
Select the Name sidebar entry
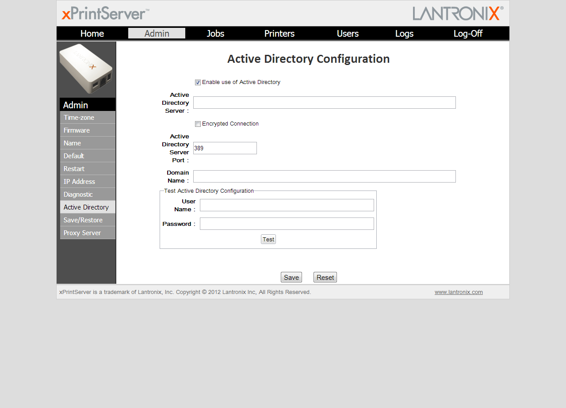click(88, 143)
